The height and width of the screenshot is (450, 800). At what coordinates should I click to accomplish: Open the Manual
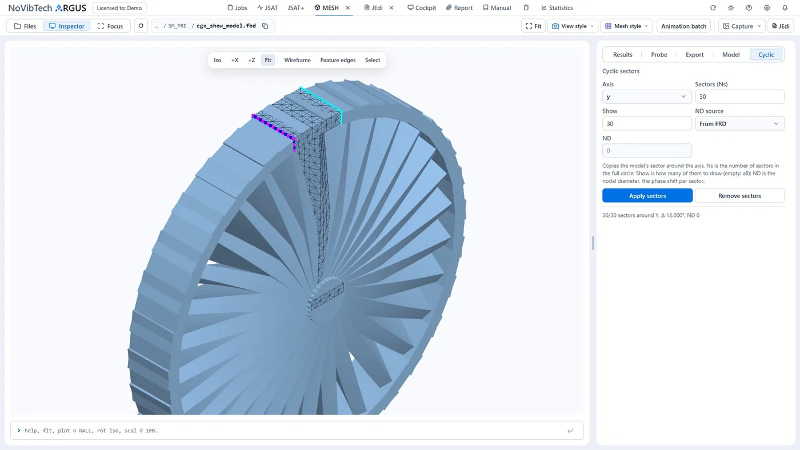point(497,8)
